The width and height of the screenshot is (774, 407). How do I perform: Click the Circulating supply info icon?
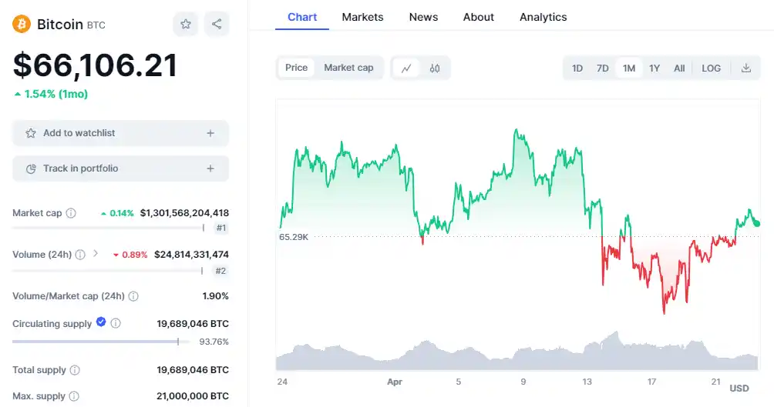[x=116, y=324]
